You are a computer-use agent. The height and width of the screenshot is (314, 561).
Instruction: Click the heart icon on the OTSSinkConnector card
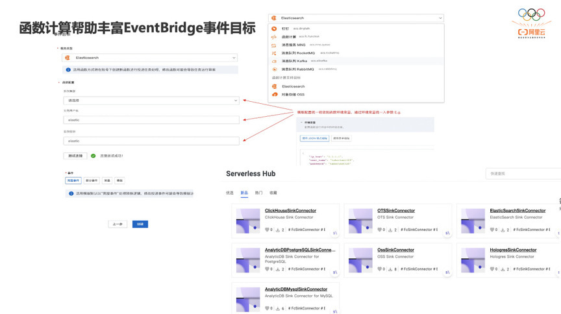380,230
